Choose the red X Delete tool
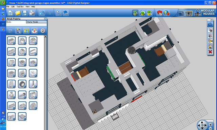The image size is (217, 130). point(210,52)
